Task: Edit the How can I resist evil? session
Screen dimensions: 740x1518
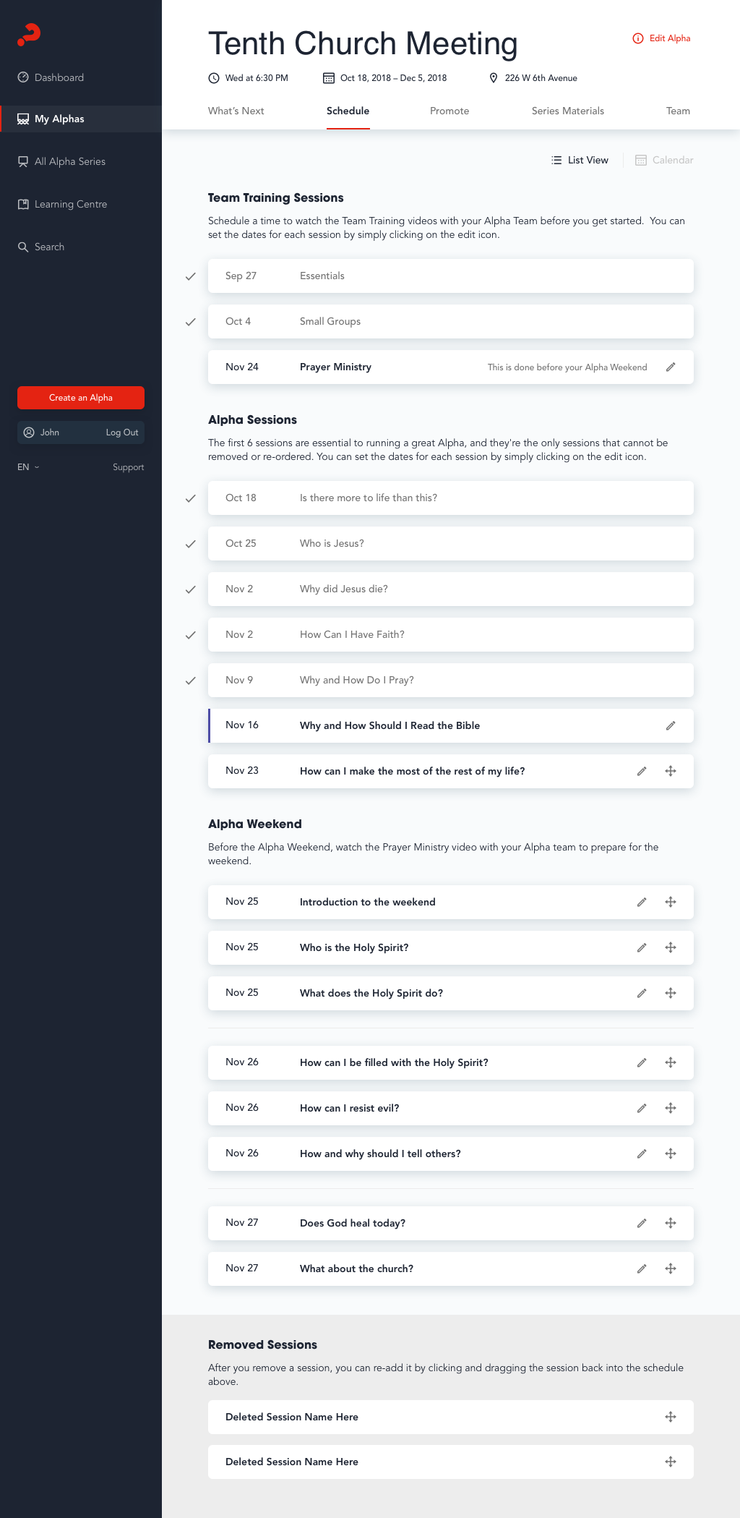Action: (642, 1109)
